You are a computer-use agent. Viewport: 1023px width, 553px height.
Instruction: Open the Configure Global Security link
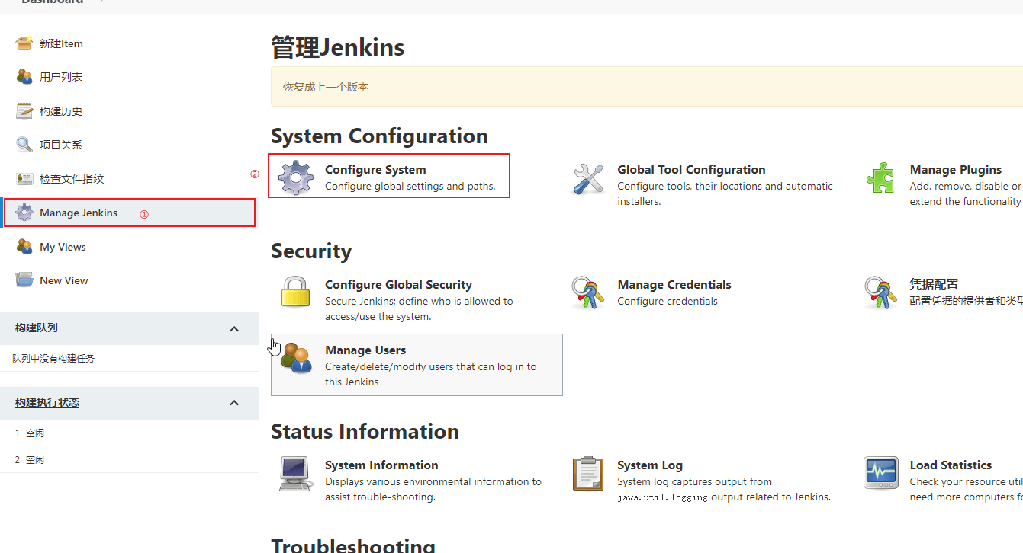[x=398, y=284]
